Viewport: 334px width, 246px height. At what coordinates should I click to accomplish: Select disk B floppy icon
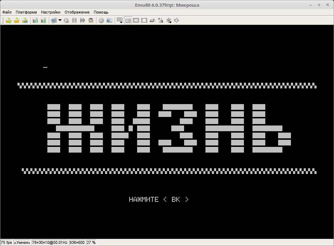pos(43,20)
